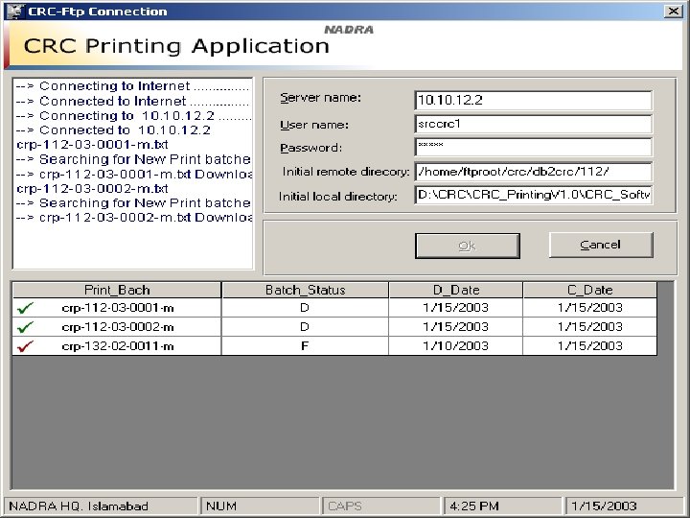The height and width of the screenshot is (518, 690).
Task: Click log line 'Connected to 10.10.12.2'
Action: coord(113,129)
